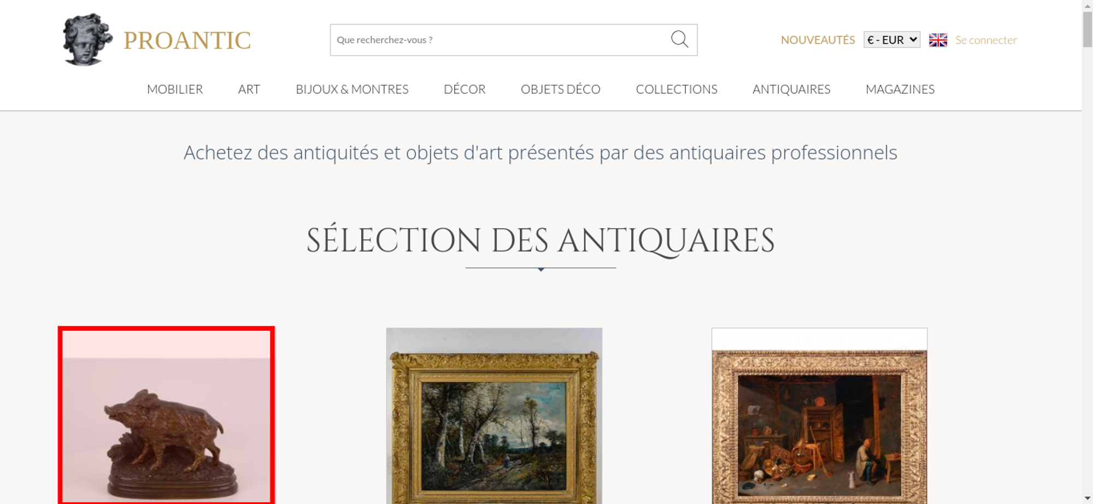The image size is (1093, 504).
Task: Click the Se connecter link
Action: 986,40
